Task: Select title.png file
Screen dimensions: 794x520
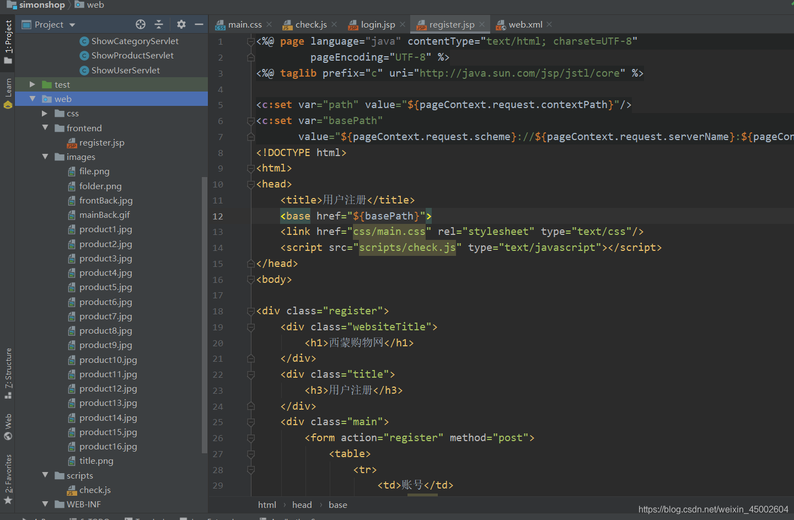Action: pos(96,460)
